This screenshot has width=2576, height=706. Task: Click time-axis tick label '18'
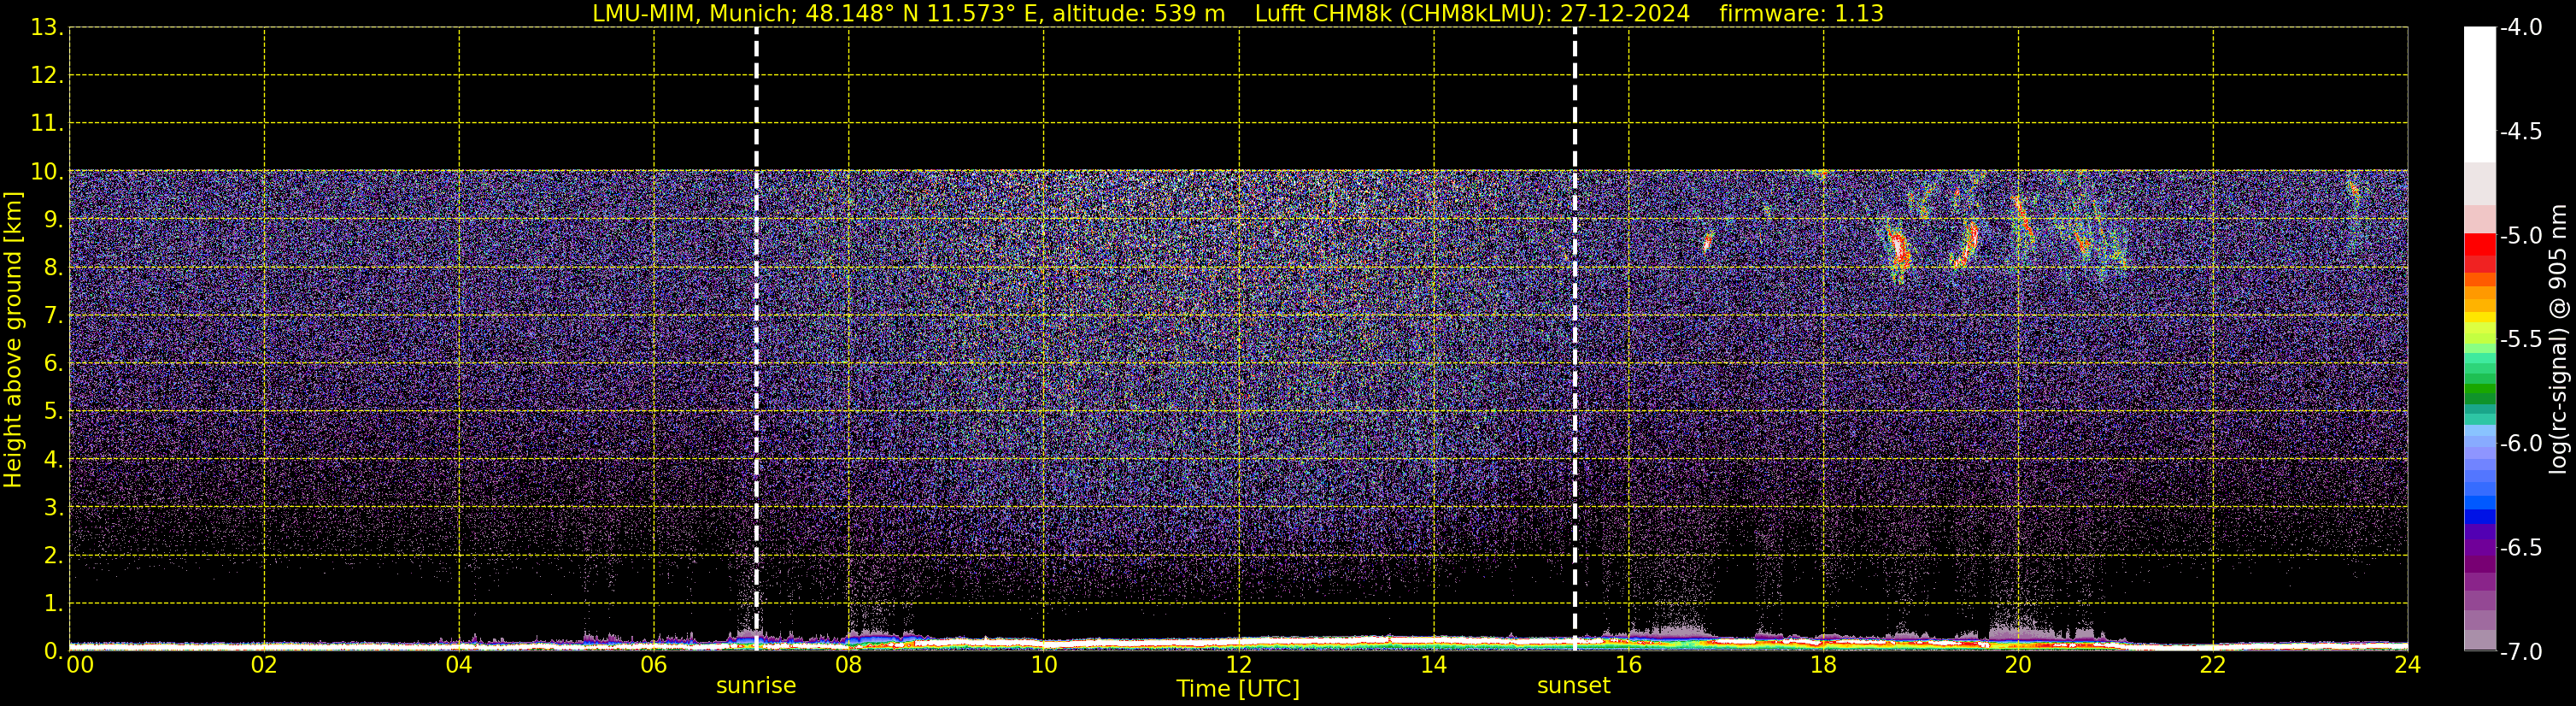point(1823,665)
